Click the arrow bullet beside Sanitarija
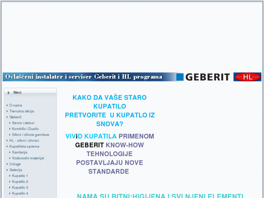The height and width of the screenshot is (198, 264). 10,152
